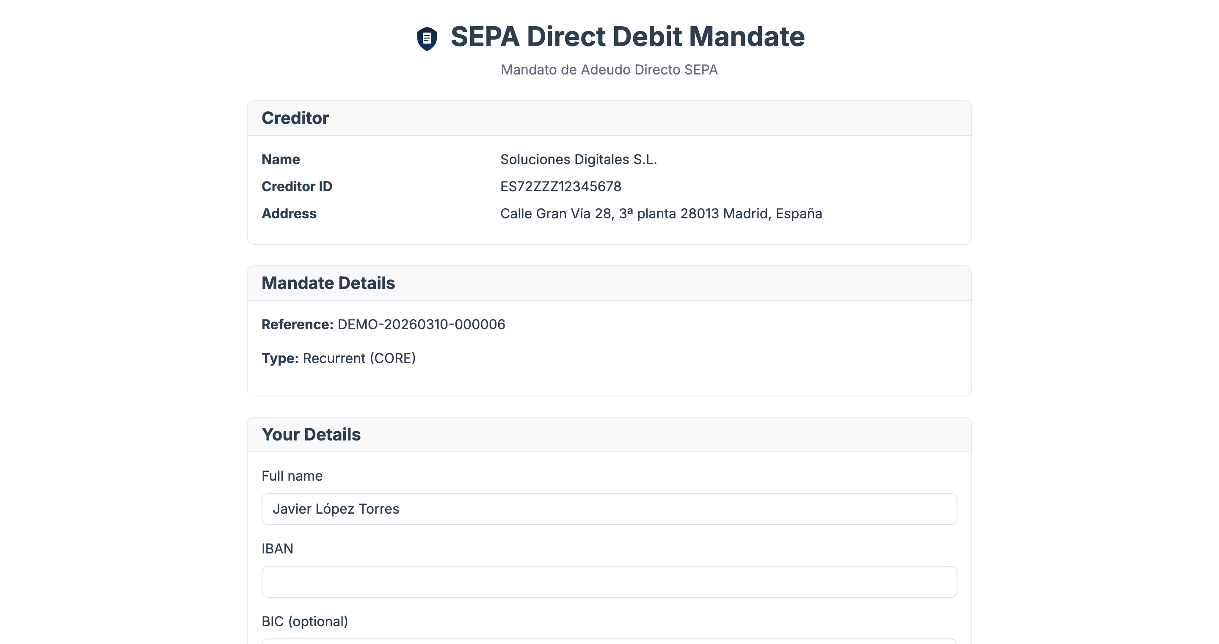
Task: Click the BIC (optional) label
Action: point(304,621)
